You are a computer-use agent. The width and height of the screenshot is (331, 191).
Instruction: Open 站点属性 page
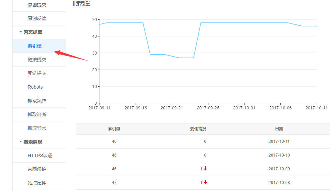coord(37,183)
